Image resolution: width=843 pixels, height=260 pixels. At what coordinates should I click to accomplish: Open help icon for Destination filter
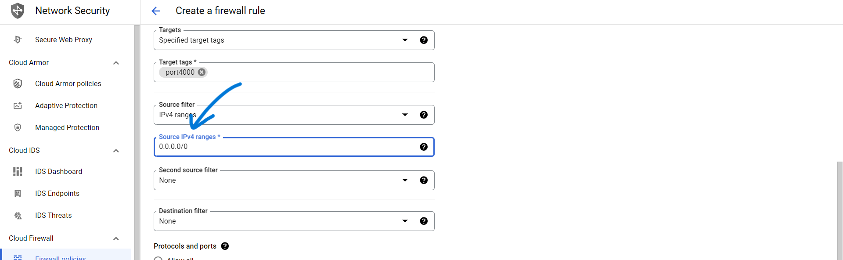pos(424,221)
